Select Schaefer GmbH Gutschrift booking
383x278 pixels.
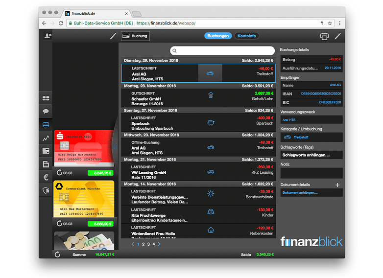tap(198, 98)
